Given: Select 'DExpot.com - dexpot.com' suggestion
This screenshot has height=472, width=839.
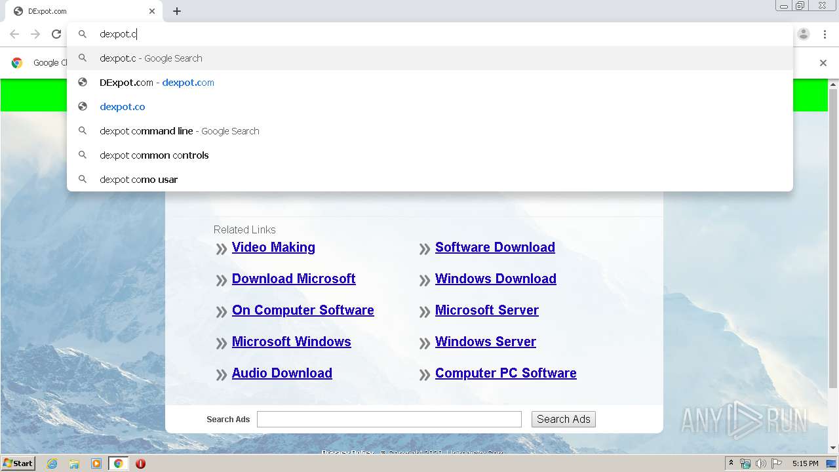Looking at the screenshot, I should [430, 83].
